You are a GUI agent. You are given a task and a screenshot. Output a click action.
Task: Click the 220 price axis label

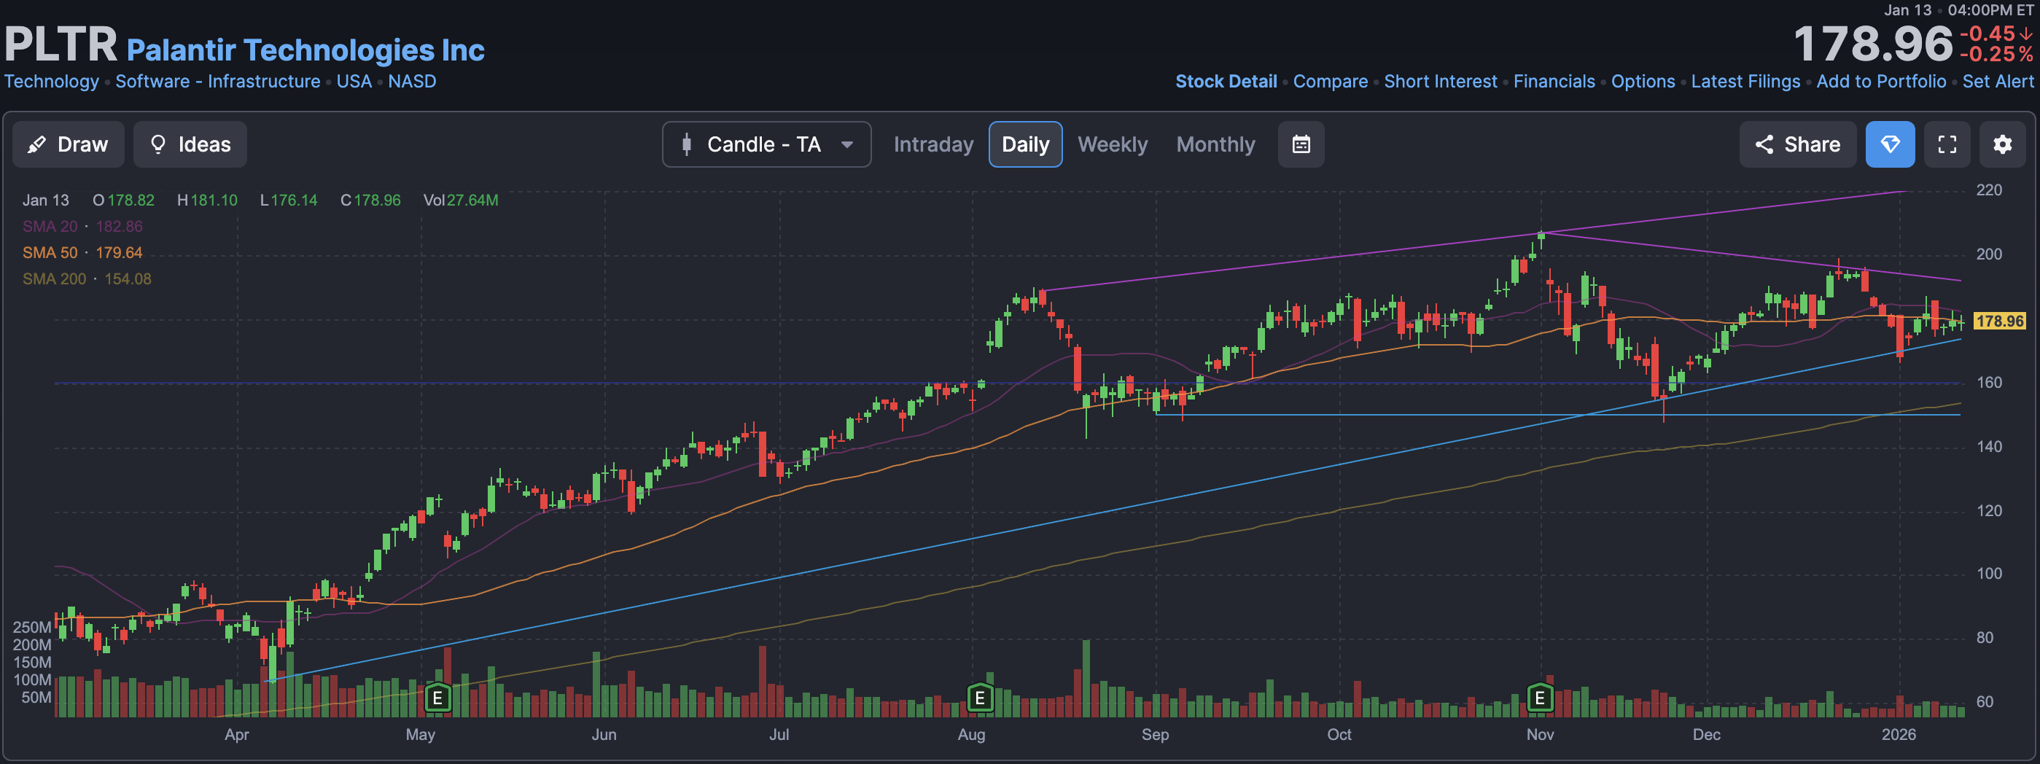[x=1988, y=190]
